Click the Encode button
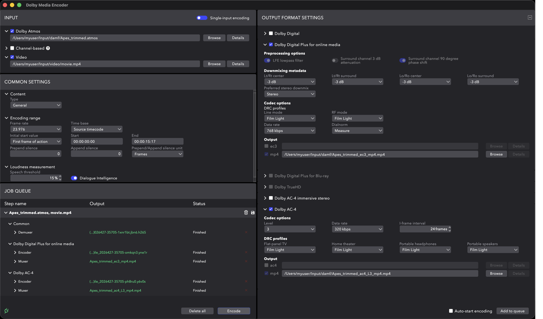Image resolution: width=543 pixels, height=319 pixels. pos(234,311)
